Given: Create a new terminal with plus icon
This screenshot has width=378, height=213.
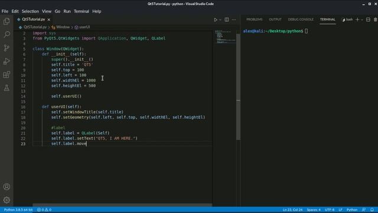Looking at the screenshot, I should 357,20.
